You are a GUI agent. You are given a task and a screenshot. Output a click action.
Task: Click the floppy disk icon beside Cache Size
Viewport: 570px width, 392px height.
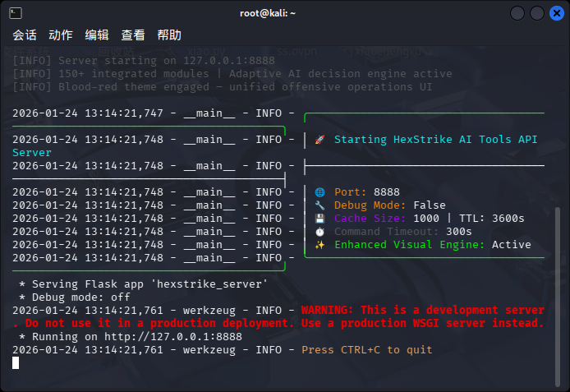(319, 218)
